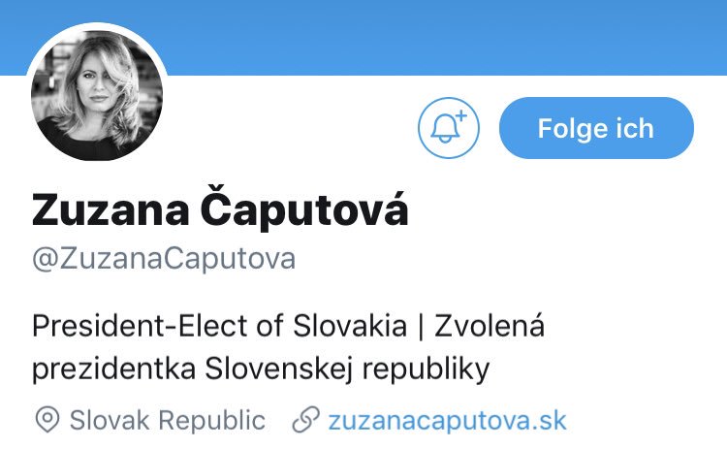Click the word Republic in the location
The width and height of the screenshot is (727, 449).
212,420
